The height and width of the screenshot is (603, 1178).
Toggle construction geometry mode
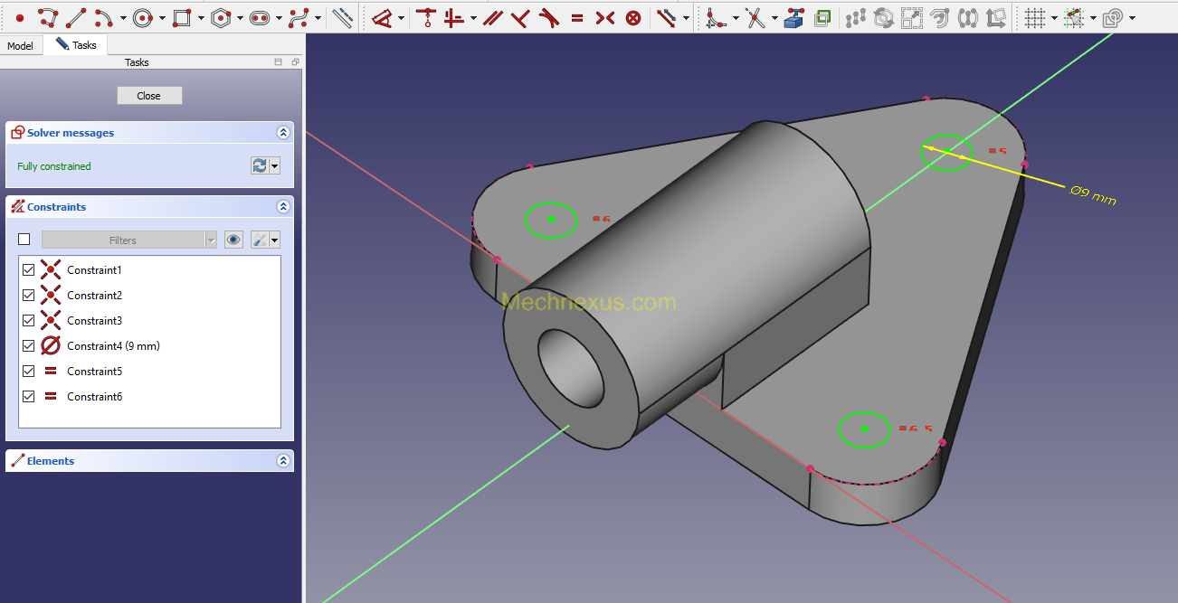click(341, 17)
